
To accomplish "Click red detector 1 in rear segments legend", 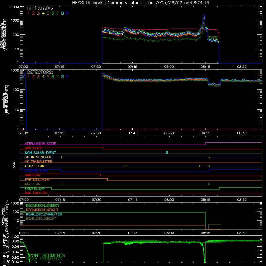I will point(29,77).
